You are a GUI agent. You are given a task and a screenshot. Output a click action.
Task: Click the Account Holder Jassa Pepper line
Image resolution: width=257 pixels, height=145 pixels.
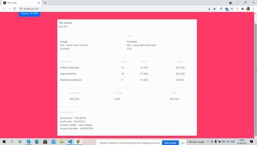pos(76,125)
